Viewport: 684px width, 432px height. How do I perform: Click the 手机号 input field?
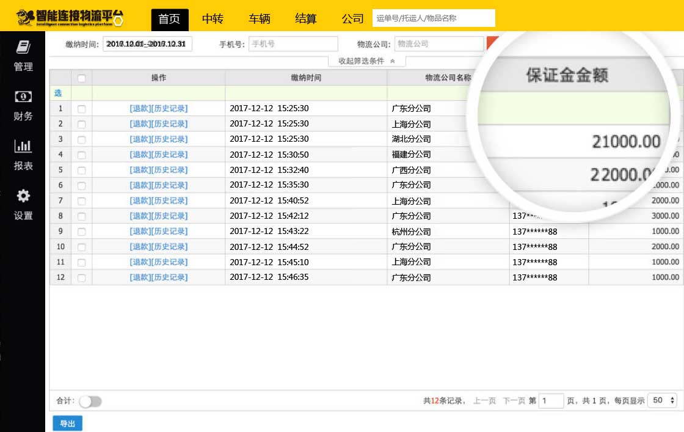pos(293,44)
